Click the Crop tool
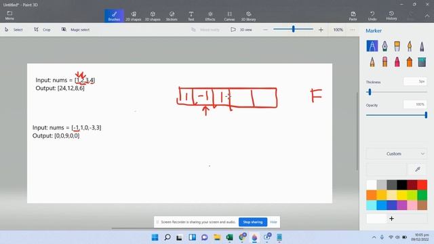Viewport: 434px width, 244px height. click(x=42, y=30)
